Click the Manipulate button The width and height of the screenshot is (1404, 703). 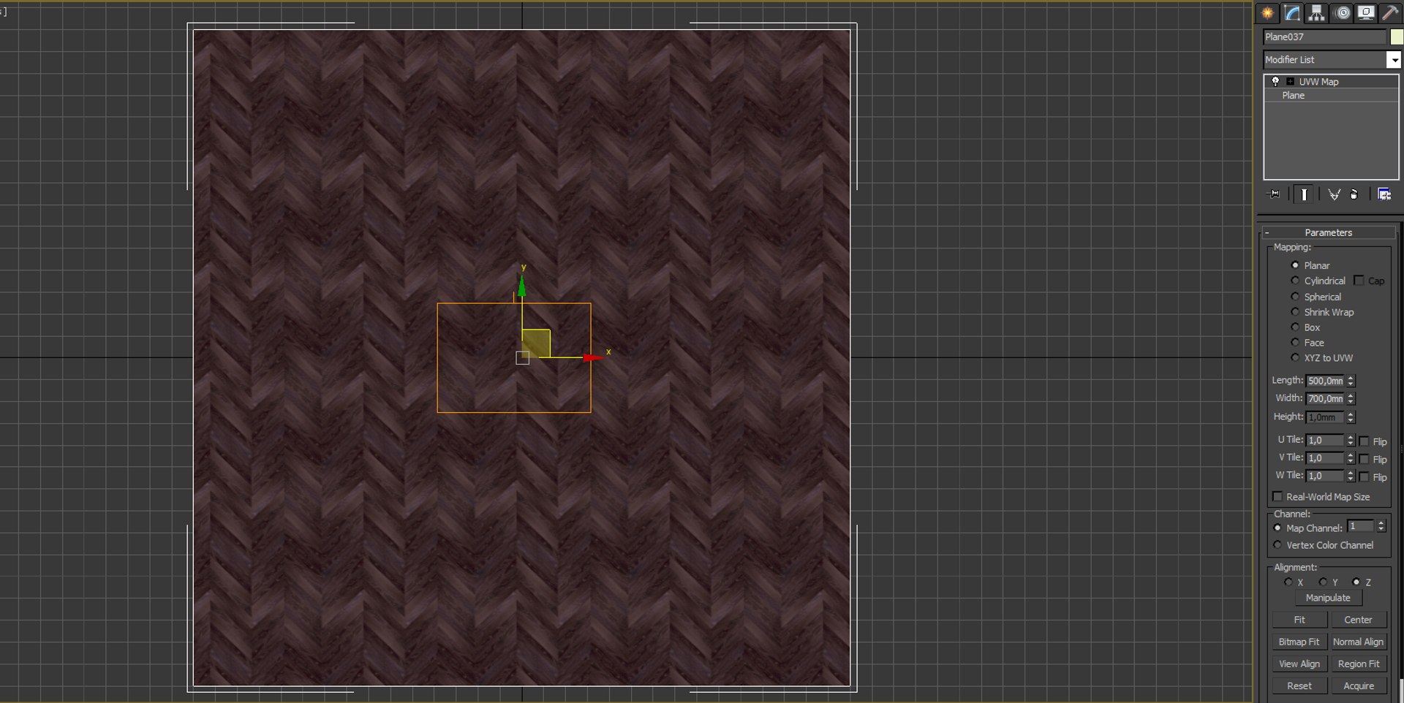click(1328, 598)
